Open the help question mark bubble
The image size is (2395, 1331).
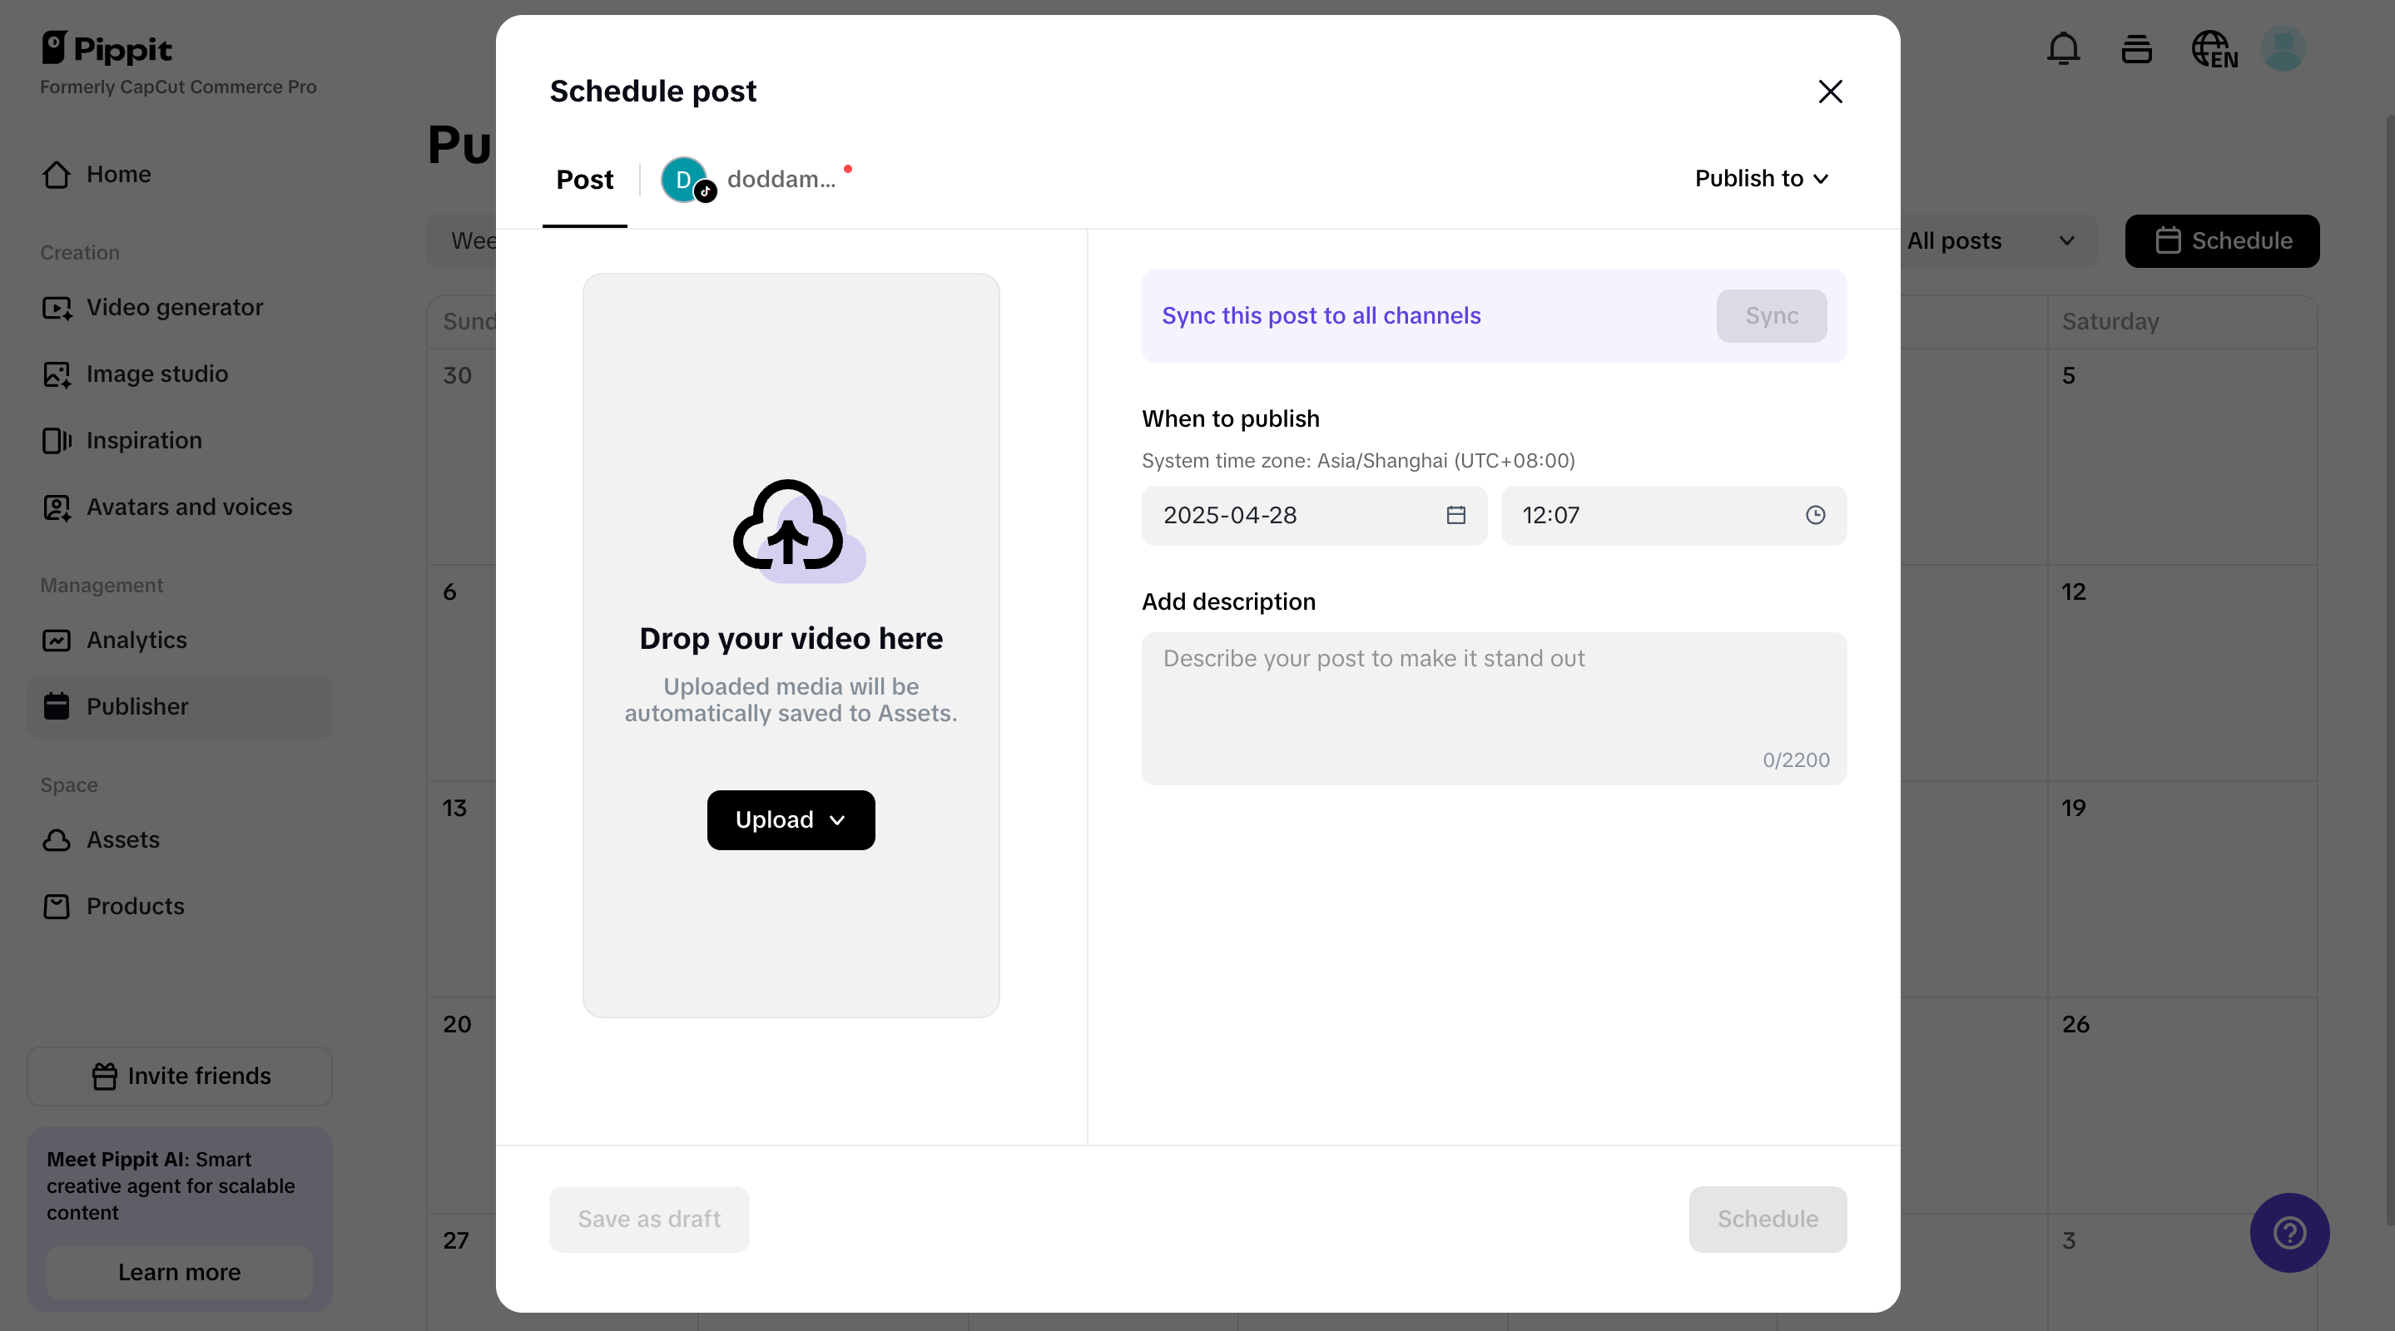point(2289,1233)
